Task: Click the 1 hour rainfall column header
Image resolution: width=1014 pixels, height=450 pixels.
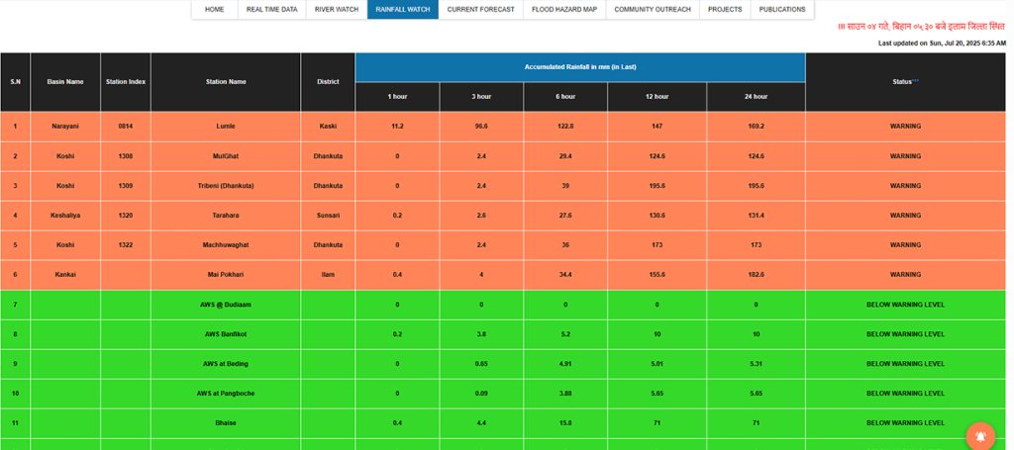Action: pyautogui.click(x=397, y=97)
